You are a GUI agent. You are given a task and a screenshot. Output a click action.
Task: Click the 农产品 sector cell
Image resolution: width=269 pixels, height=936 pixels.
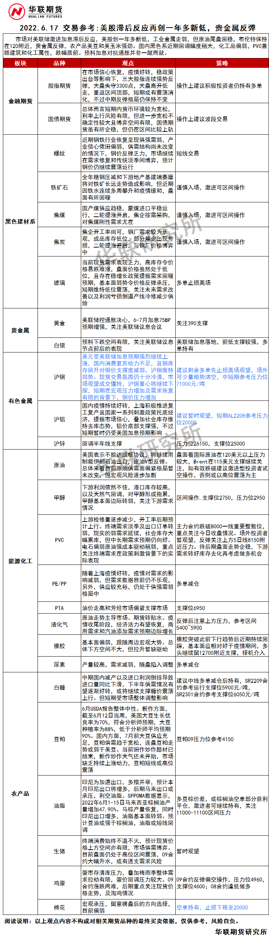20,793
